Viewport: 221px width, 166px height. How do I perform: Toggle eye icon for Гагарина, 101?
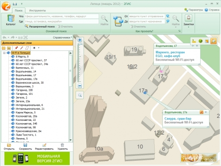point(13,94)
